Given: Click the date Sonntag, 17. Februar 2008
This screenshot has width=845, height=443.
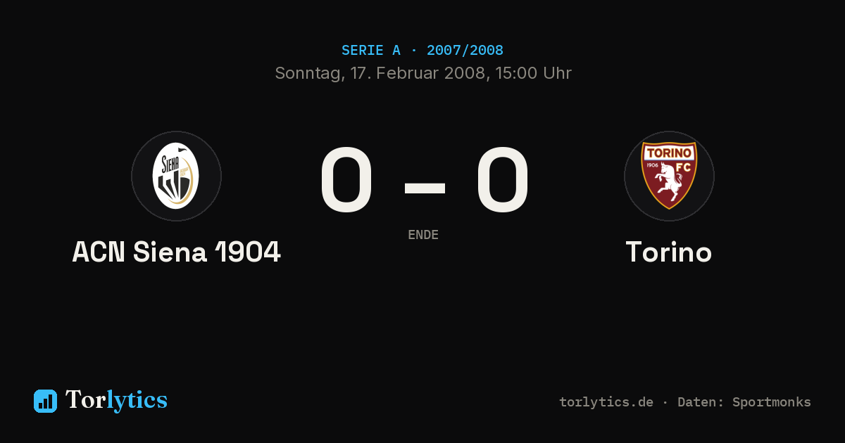Looking at the screenshot, I should pos(381,73).
